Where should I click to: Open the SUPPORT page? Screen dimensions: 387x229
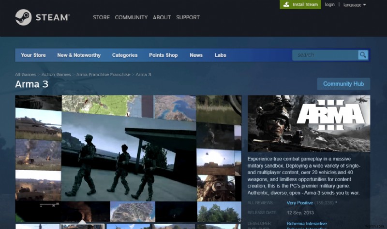click(x=188, y=17)
